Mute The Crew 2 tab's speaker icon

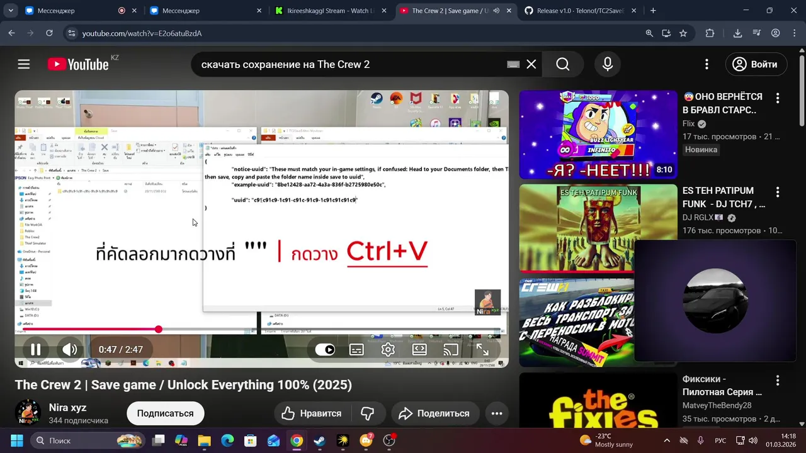coord(496,11)
